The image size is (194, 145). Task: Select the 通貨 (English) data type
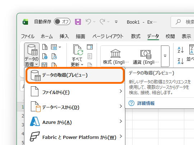pyautogui.click(x=145, y=56)
